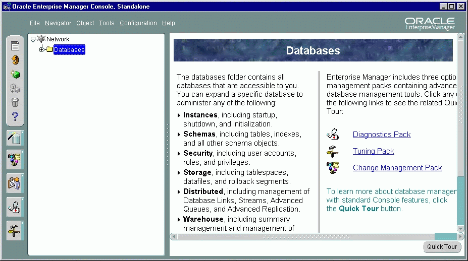Click the vertical scrollbar down arrow
The width and height of the screenshot is (468, 261).
[460, 229]
